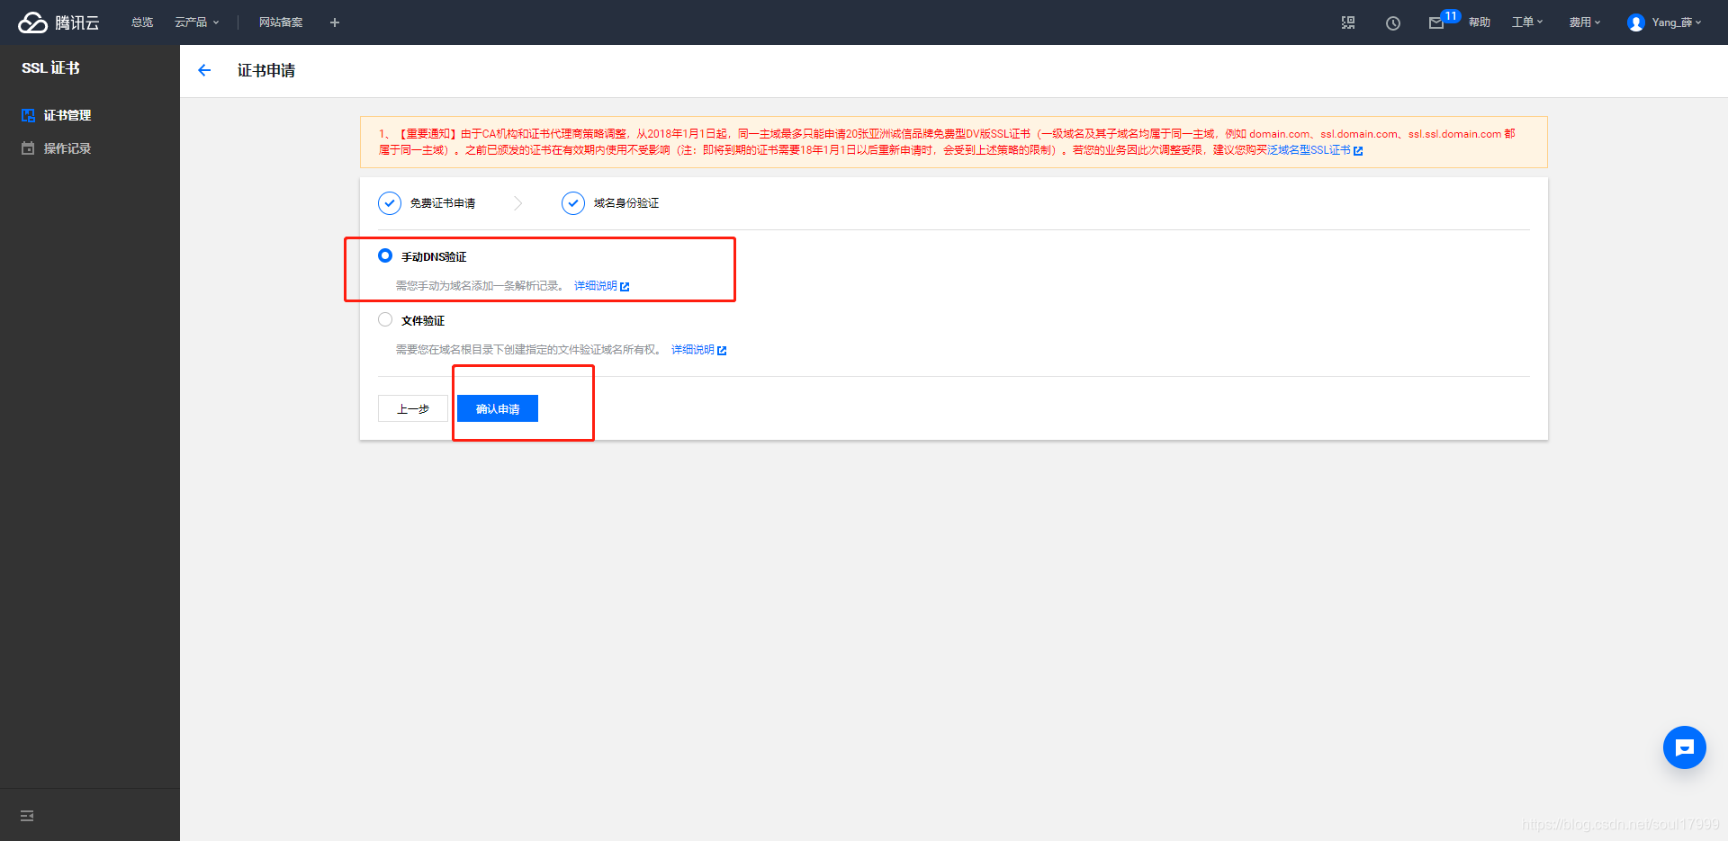Click the 域名身份验证 step label
This screenshot has height=841, width=1728.
tap(626, 203)
